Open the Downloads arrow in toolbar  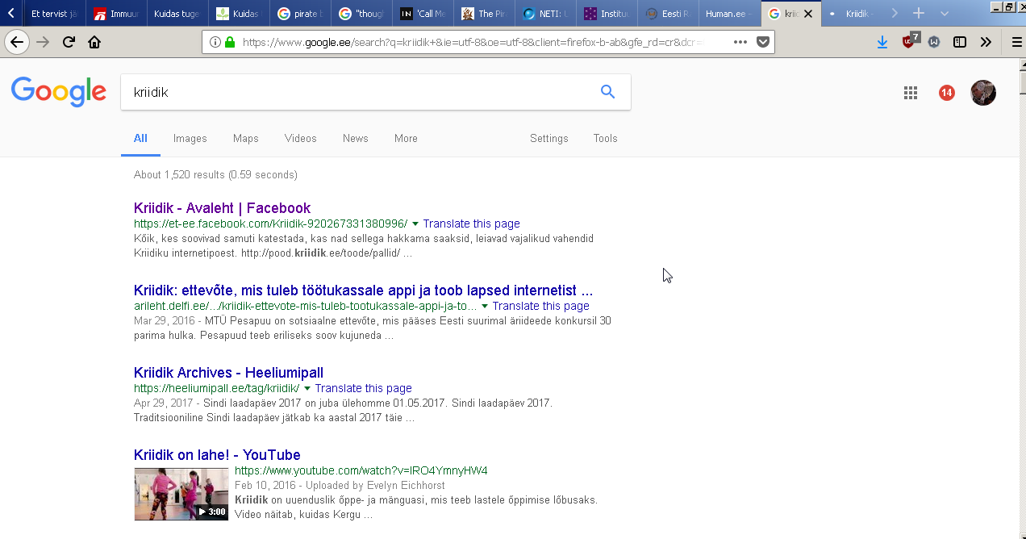882,42
